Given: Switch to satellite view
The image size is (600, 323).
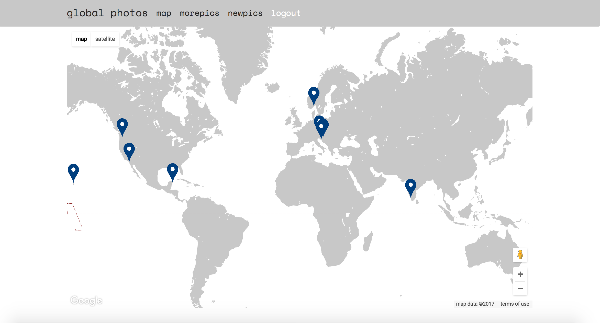Looking at the screenshot, I should [x=105, y=39].
